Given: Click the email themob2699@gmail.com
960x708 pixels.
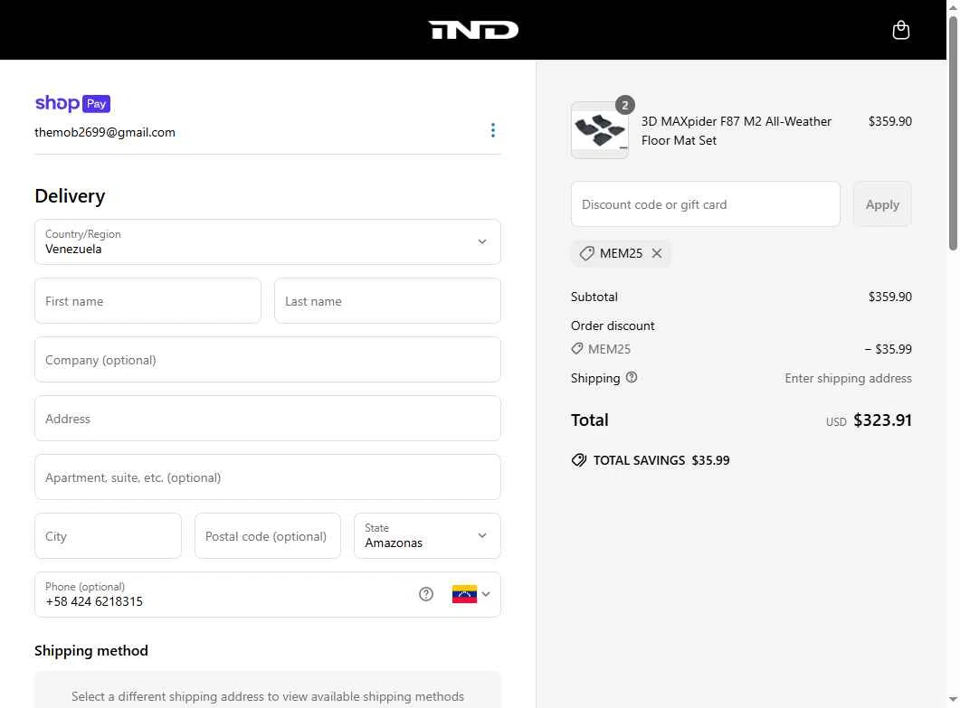Looking at the screenshot, I should [105, 132].
